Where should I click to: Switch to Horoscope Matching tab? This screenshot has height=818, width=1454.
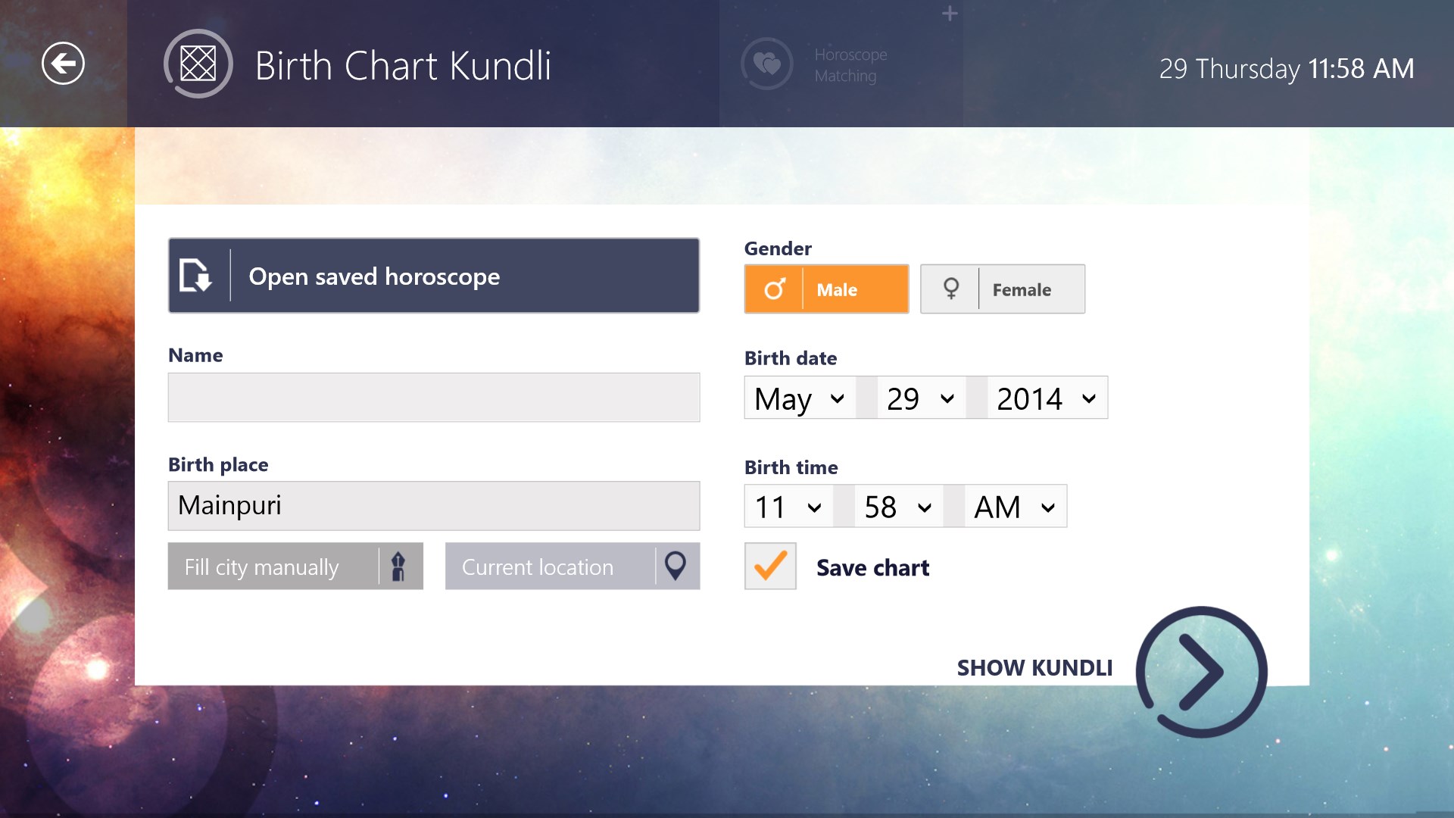(841, 64)
